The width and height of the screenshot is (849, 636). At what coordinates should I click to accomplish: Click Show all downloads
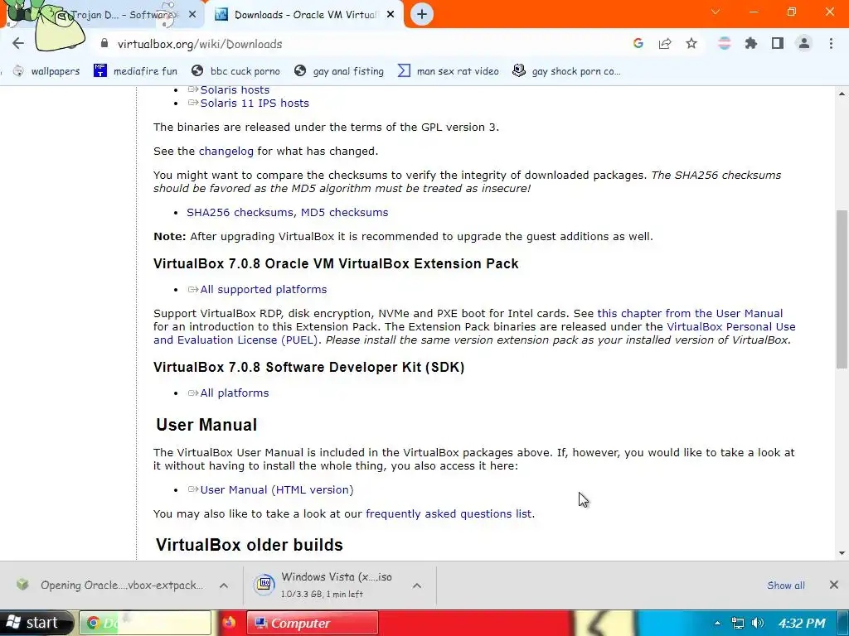point(786,585)
